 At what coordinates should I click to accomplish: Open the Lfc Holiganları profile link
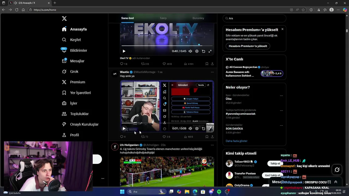[129, 145]
